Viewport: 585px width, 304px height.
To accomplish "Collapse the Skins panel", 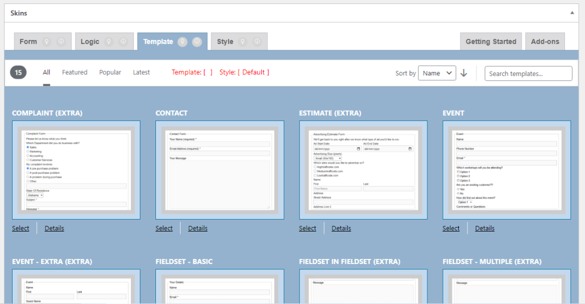I will (x=572, y=12).
